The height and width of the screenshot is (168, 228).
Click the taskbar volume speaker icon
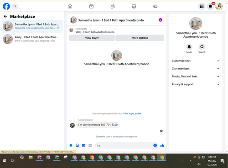(x=199, y=164)
